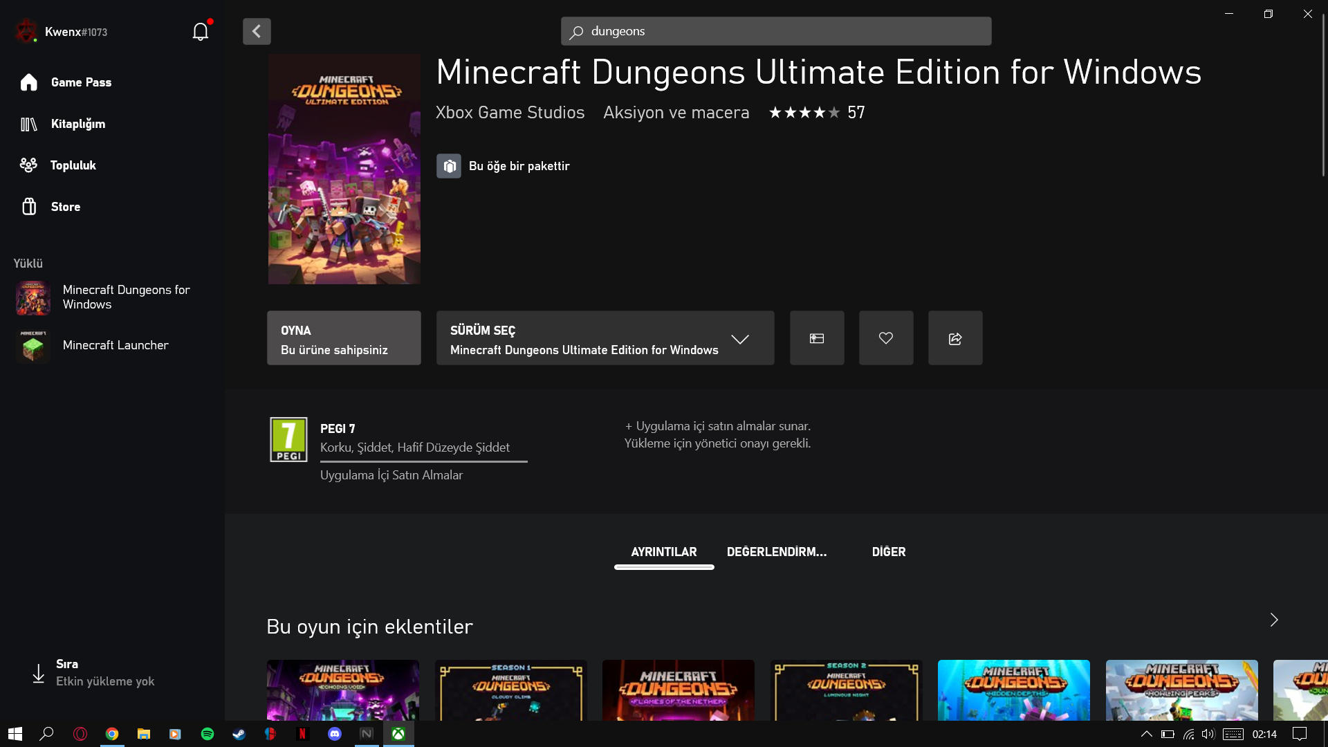Click the dungeons search field
This screenshot has width=1328, height=747.
point(776,31)
